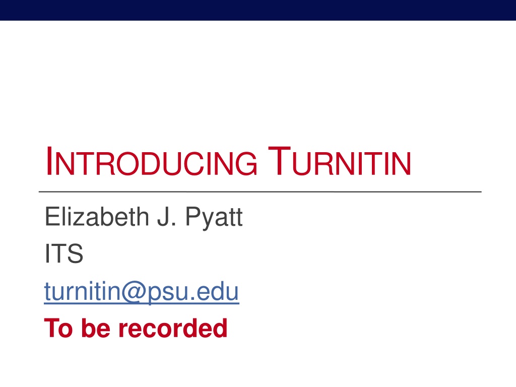Click the word Introducing in the title

pos(150,164)
